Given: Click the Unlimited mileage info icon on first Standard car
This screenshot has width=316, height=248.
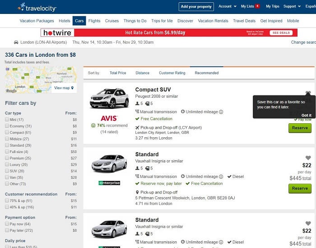Looking at the screenshot, I should tap(221, 176).
